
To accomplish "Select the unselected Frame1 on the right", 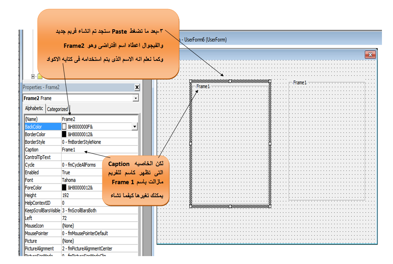I will (x=327, y=141).
